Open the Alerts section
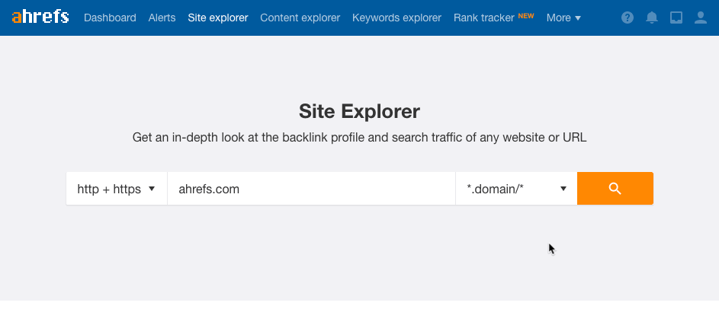This screenshot has width=719, height=328. [x=162, y=18]
